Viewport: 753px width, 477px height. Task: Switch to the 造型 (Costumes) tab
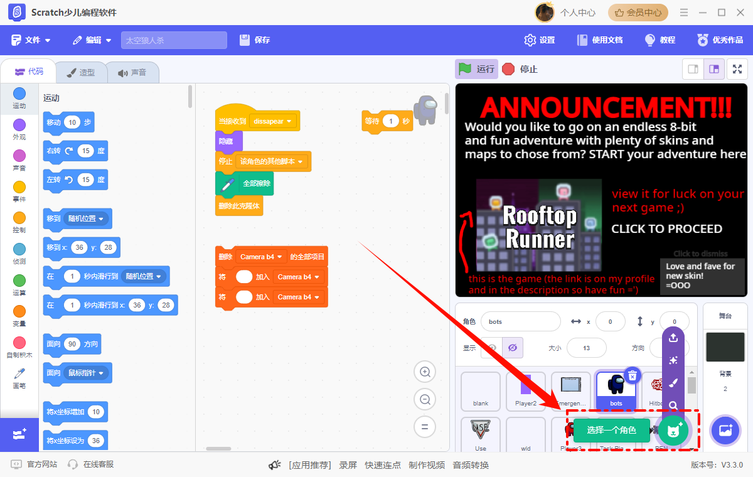[x=80, y=72]
